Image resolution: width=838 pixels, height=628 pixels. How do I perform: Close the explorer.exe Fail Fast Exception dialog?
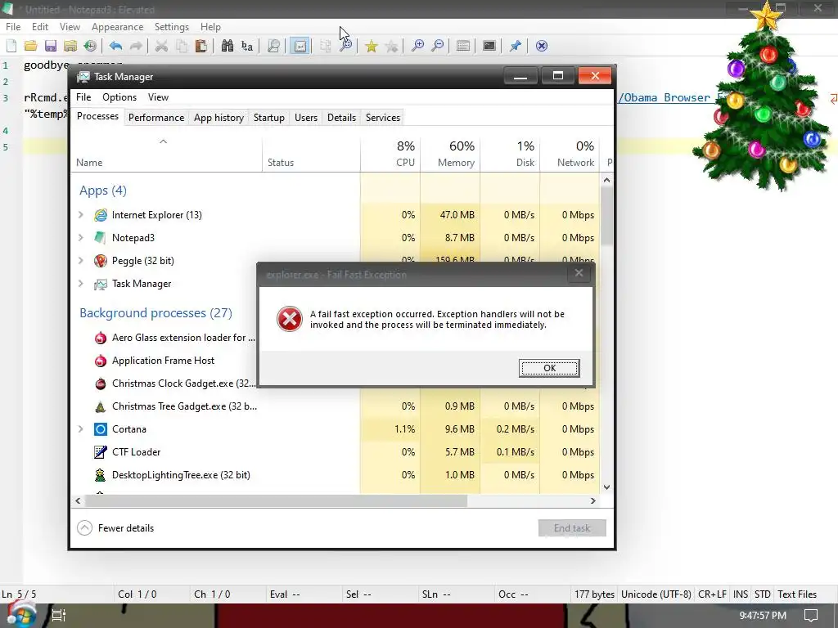click(579, 273)
